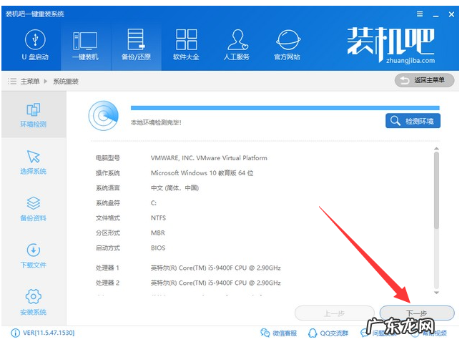The height and width of the screenshot is (347, 462).
Task: Open 备份/还原 backup and restore
Action: click(136, 45)
